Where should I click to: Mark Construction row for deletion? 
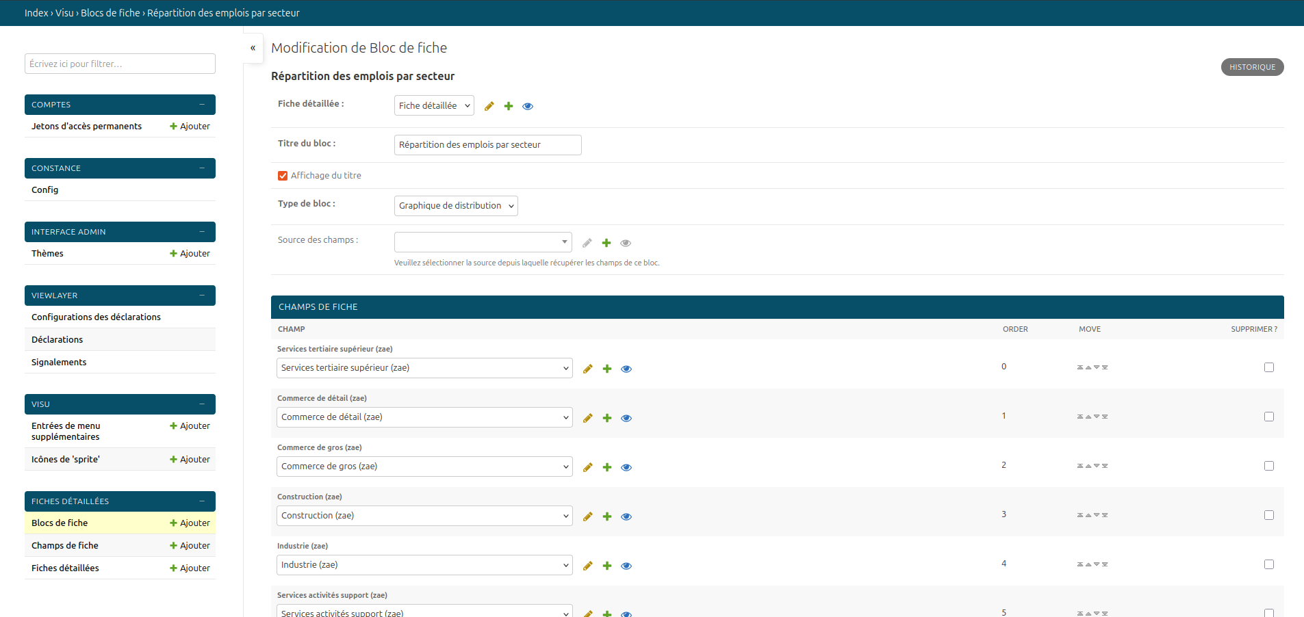[1269, 515]
